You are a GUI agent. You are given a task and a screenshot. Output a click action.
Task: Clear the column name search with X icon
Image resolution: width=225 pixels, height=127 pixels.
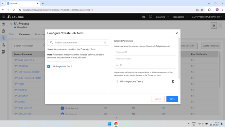click(105, 42)
